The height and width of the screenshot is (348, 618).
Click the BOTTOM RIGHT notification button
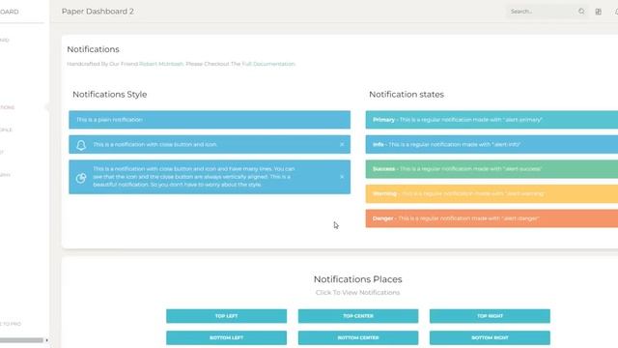[490, 337]
